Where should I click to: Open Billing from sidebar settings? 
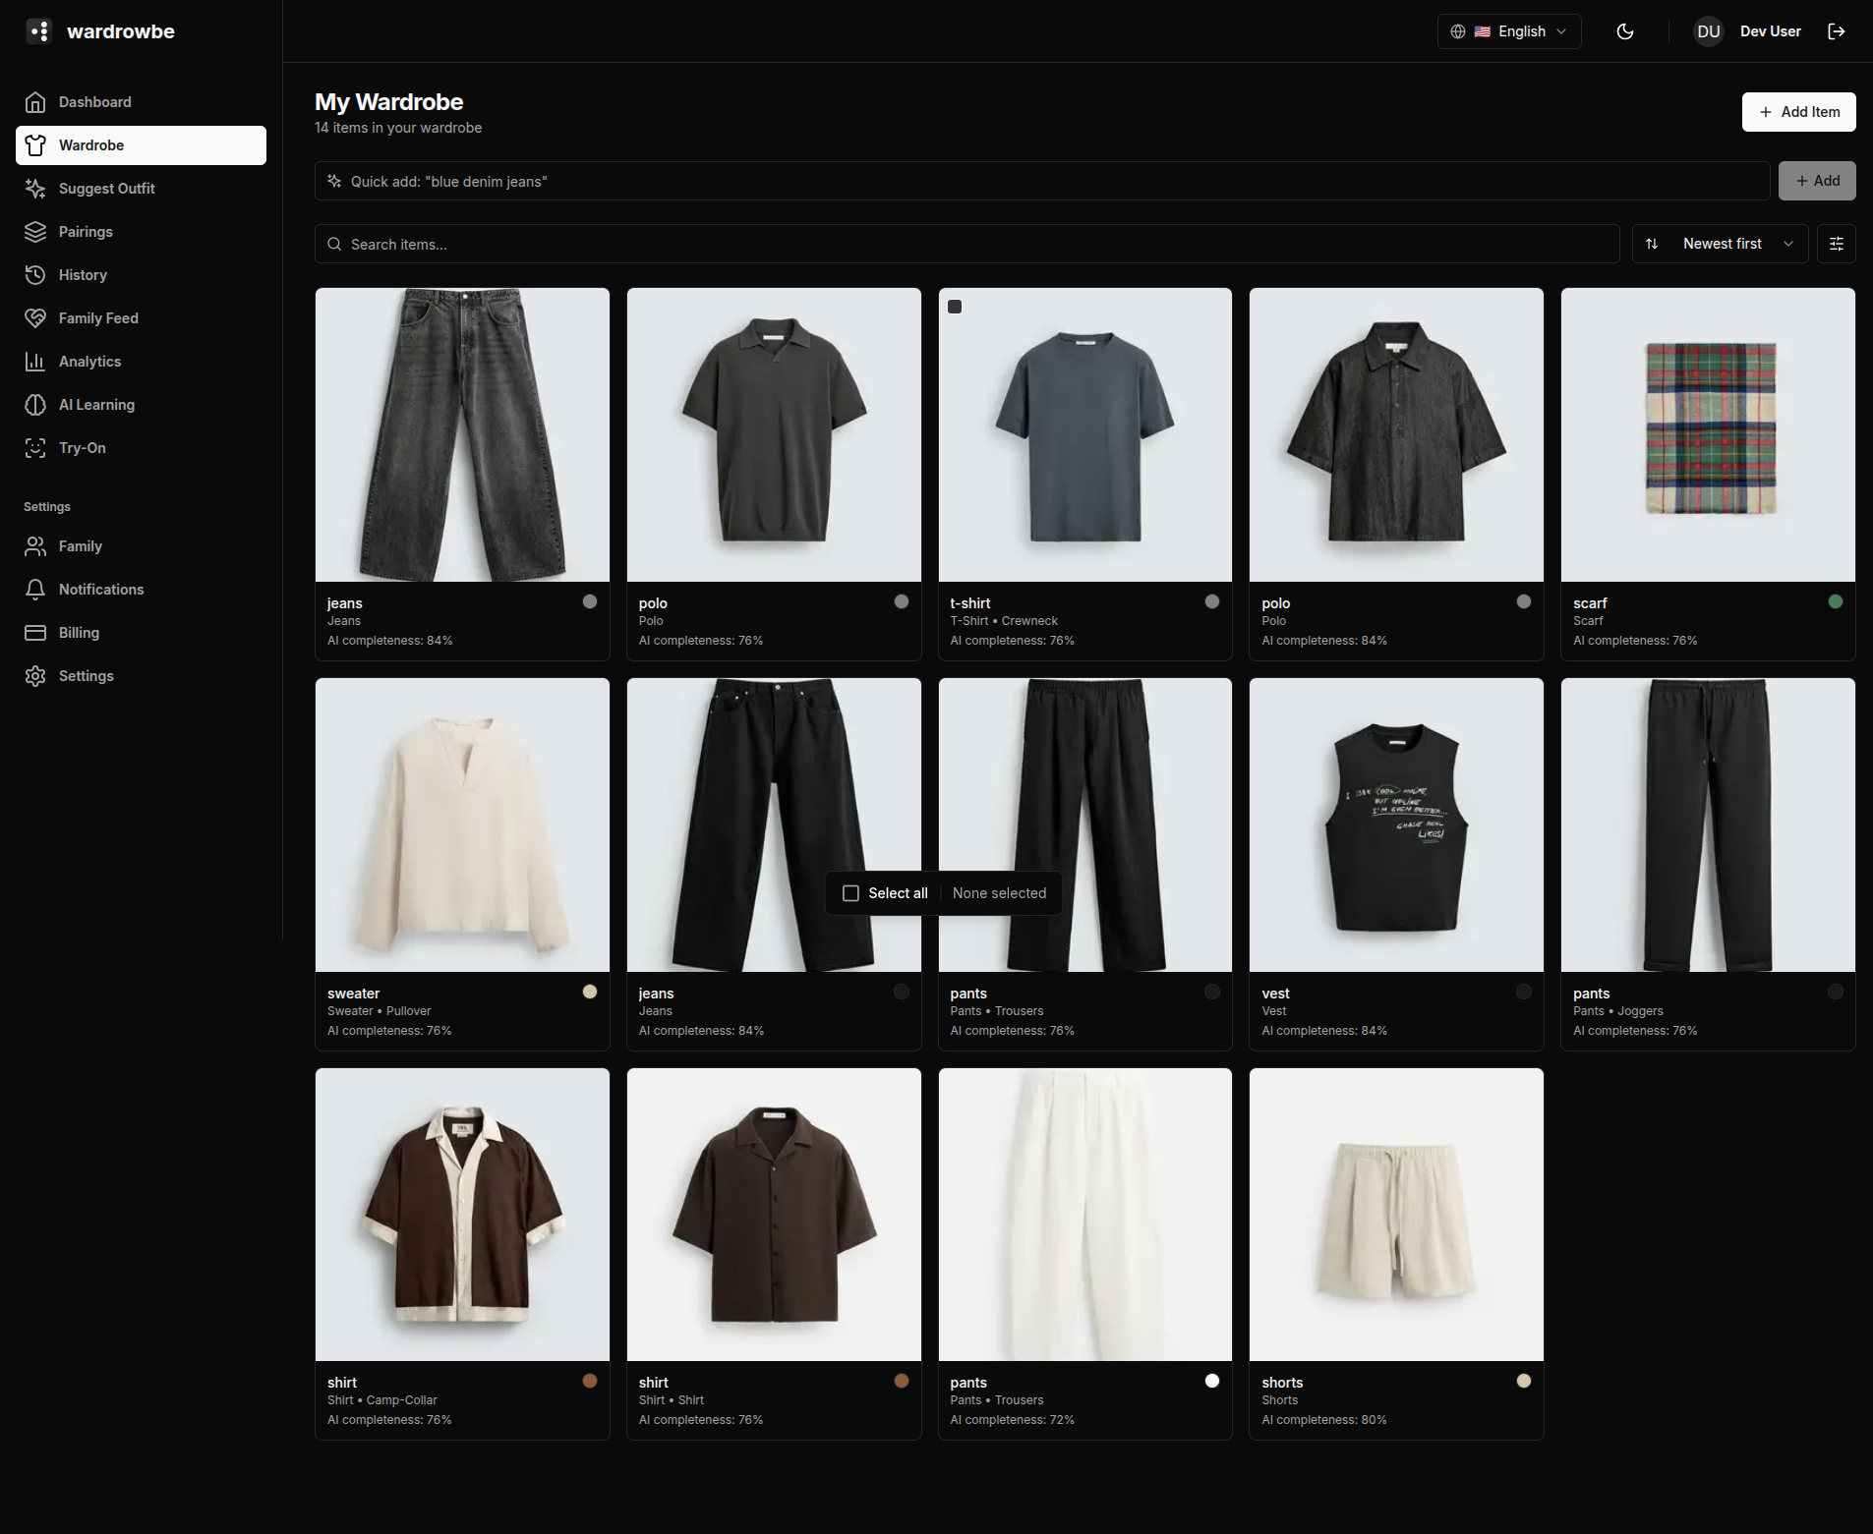point(78,632)
